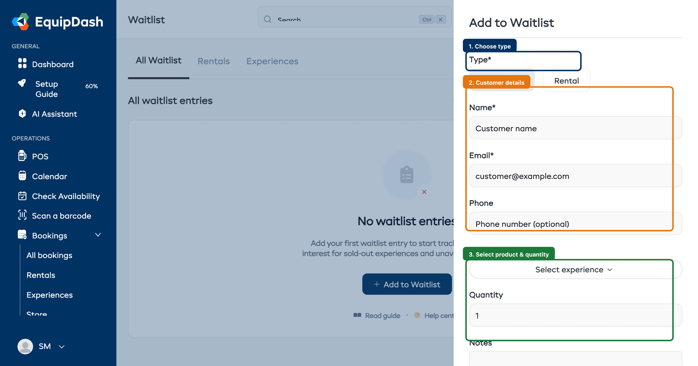The image size is (698, 366).
Task: Click the Add to Waitlist button
Action: coord(407,284)
